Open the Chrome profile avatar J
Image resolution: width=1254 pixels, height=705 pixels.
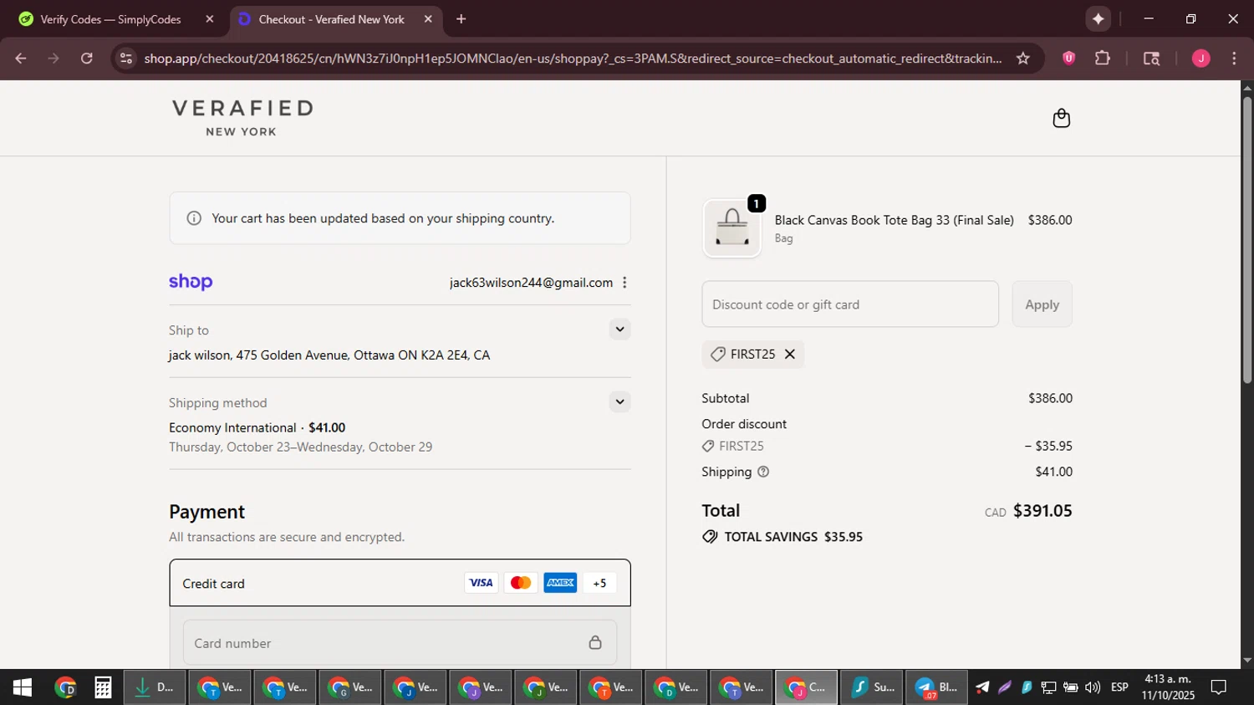1200,59
